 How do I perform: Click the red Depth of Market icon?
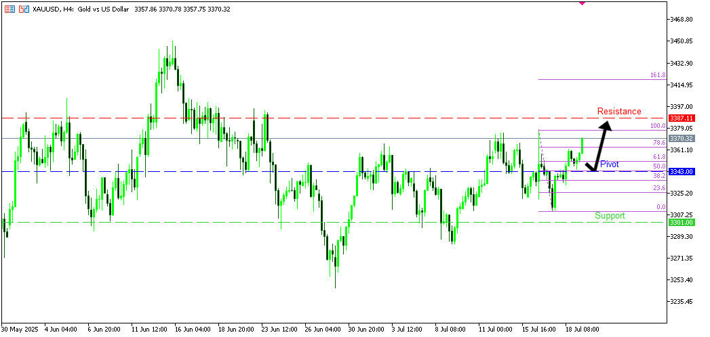pyautogui.click(x=9, y=9)
